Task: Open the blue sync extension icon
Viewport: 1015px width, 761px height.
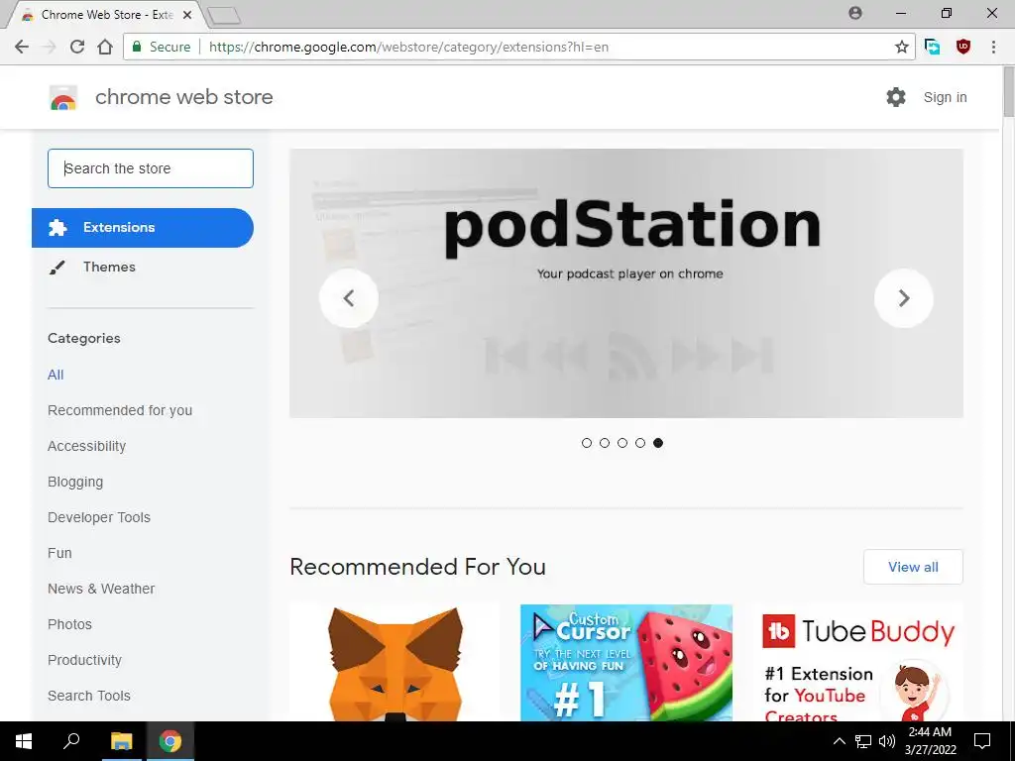Action: [932, 47]
